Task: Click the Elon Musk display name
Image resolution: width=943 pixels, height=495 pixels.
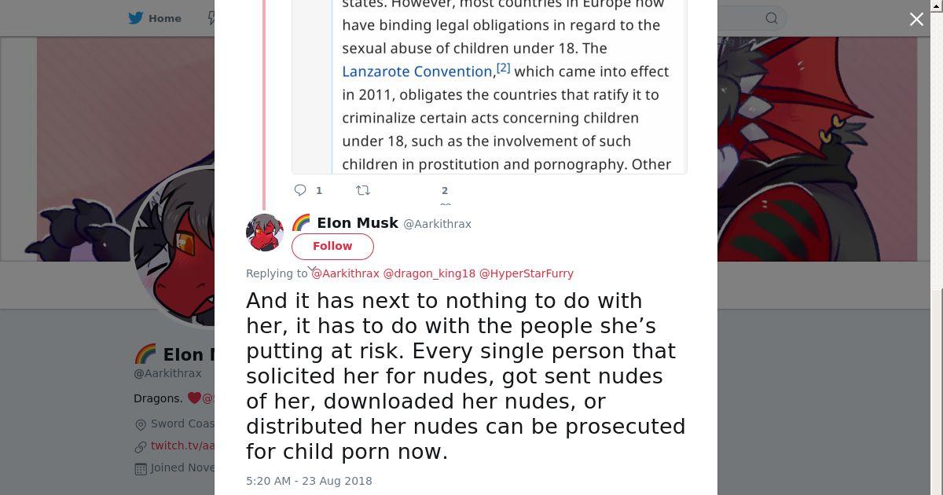Action: pos(358,223)
